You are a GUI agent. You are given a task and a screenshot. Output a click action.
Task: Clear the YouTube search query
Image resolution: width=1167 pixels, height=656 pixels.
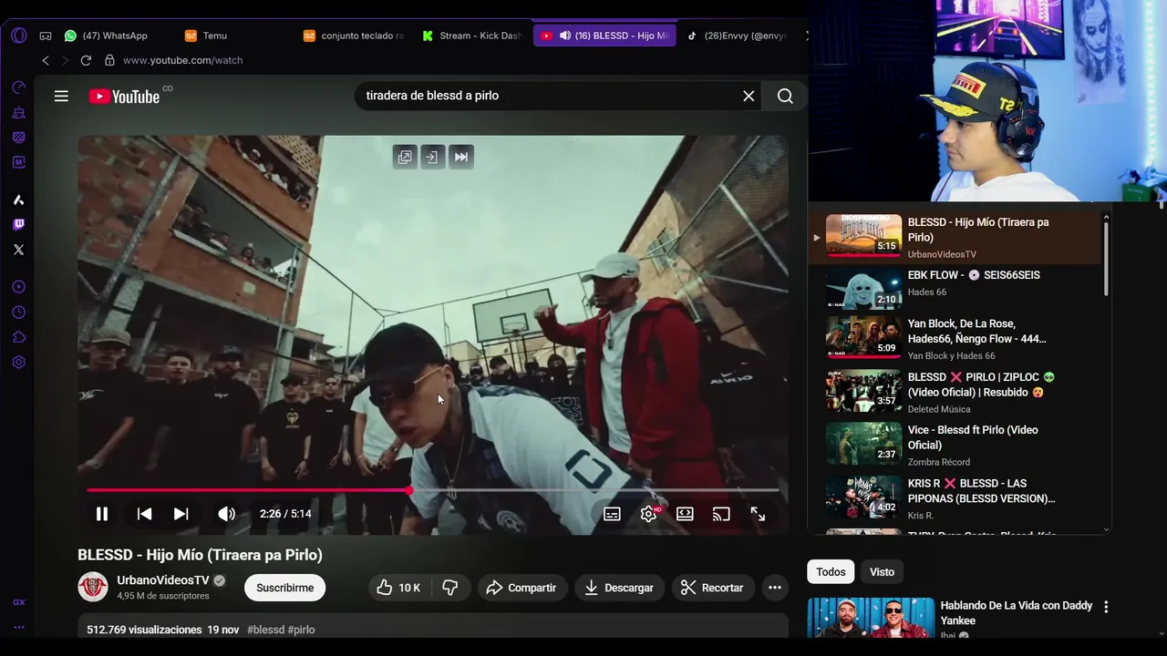[x=749, y=96]
